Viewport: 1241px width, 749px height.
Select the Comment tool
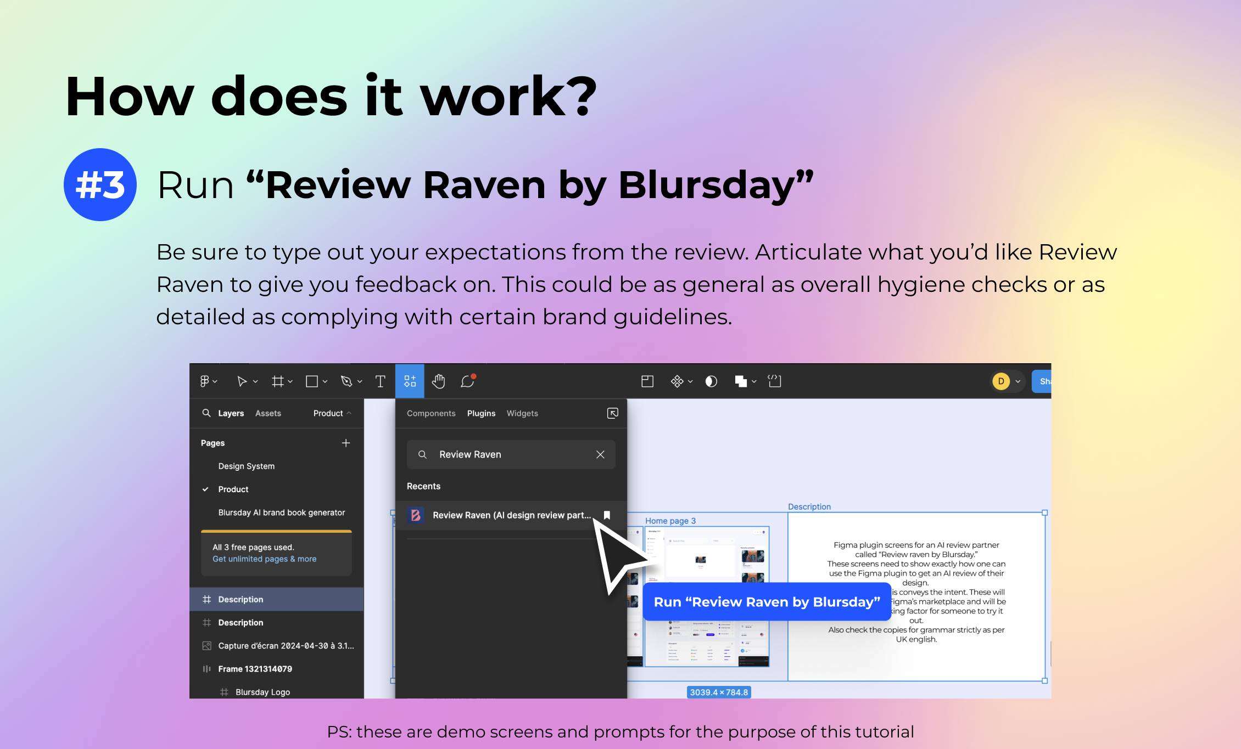(467, 381)
